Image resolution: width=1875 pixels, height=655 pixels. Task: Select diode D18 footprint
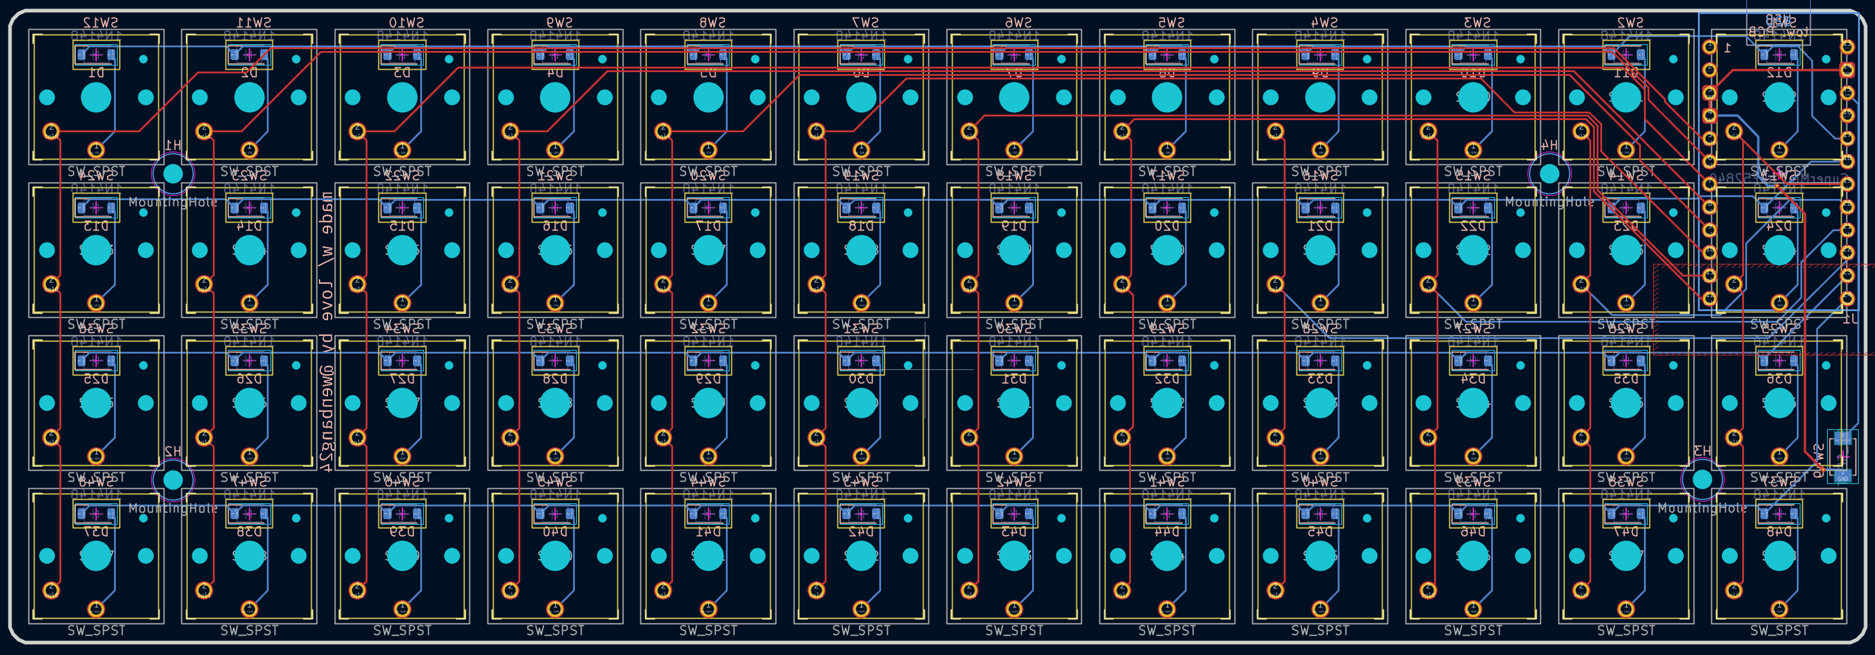pos(861,209)
